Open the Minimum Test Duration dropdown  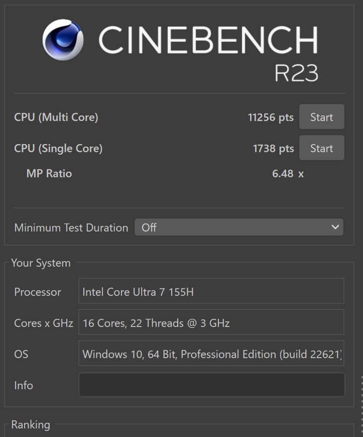coord(239,228)
